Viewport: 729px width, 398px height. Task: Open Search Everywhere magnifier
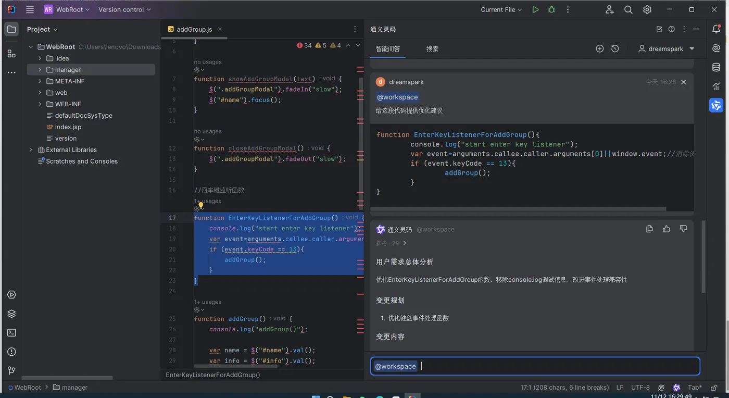629,9
